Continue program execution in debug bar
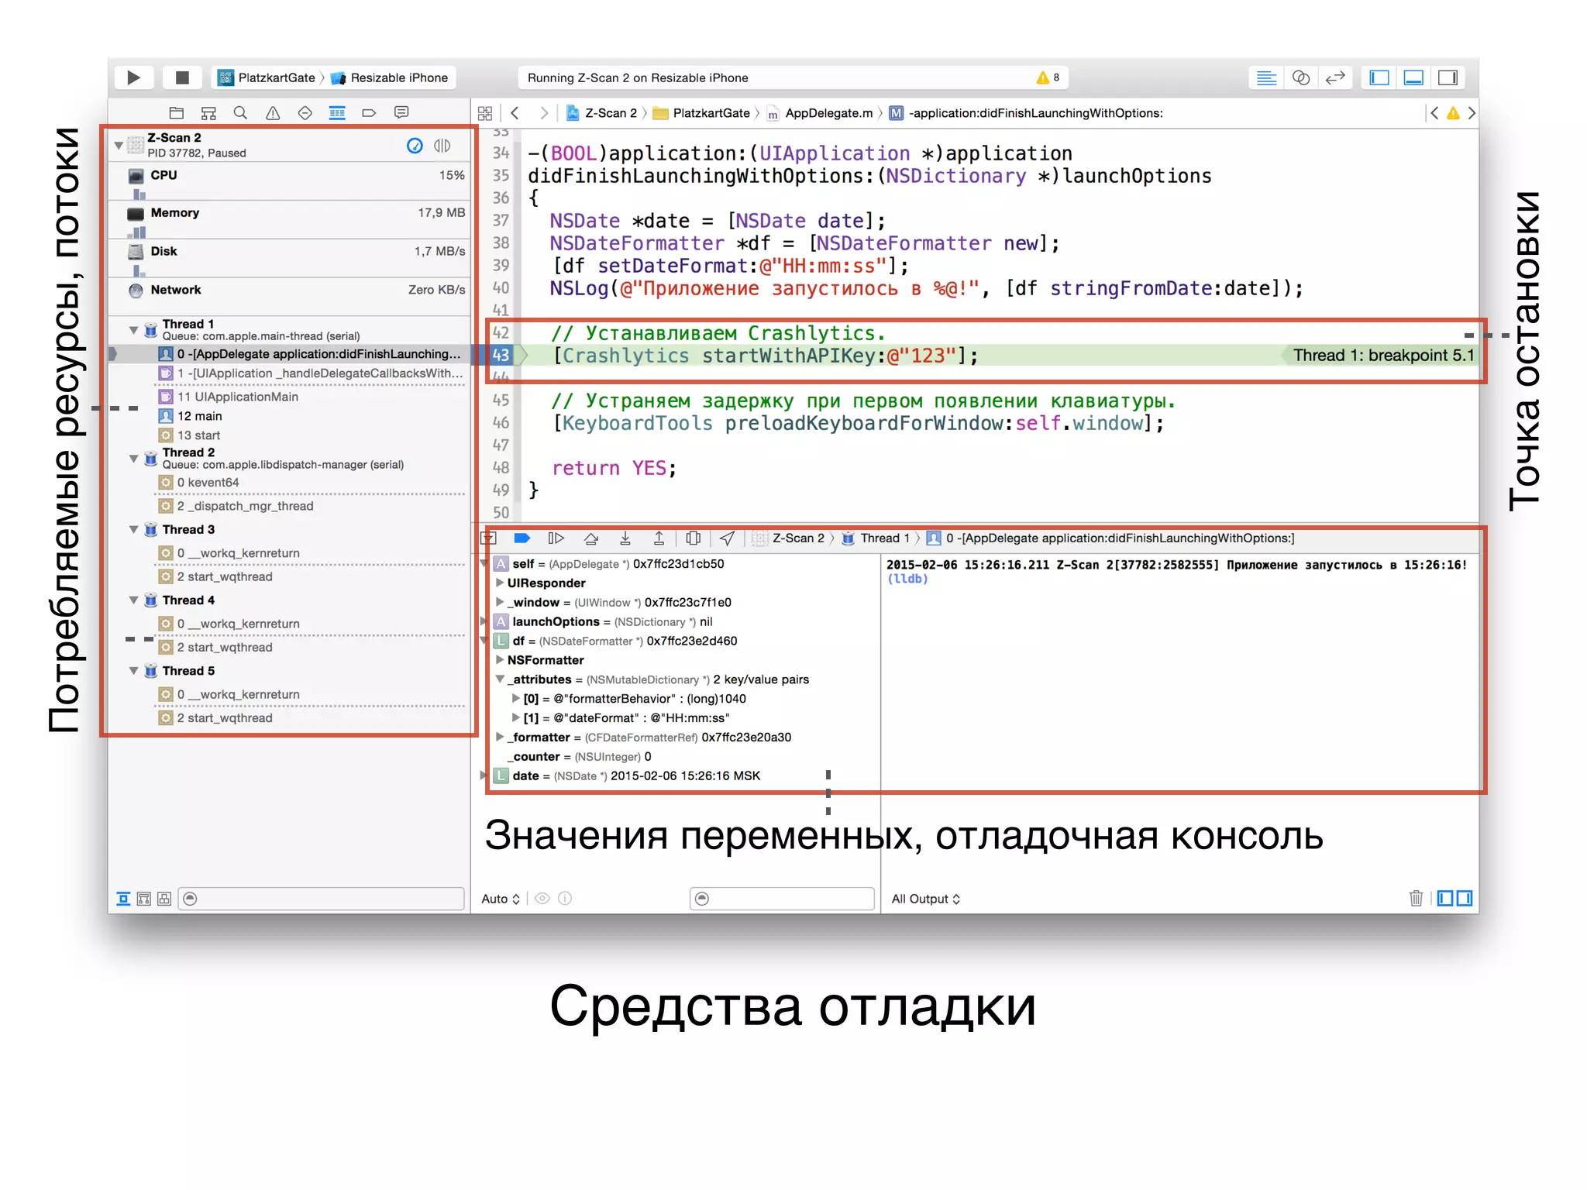The height and width of the screenshot is (1190, 1587). [x=556, y=538]
